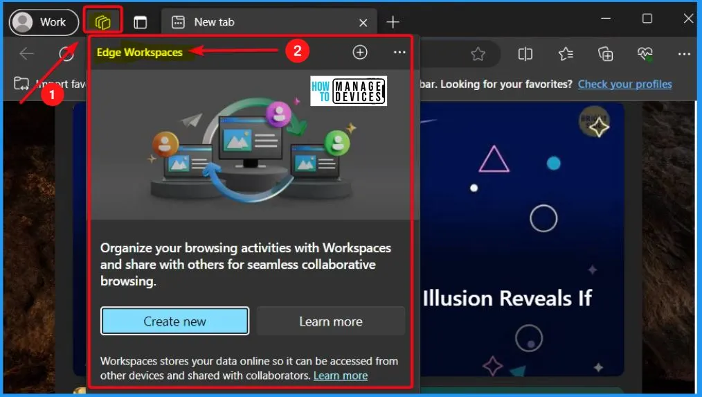Open a new tab with plus button
The height and width of the screenshot is (397, 702).
point(393,22)
